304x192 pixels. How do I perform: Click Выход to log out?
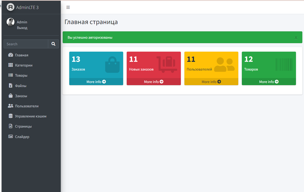(22, 28)
